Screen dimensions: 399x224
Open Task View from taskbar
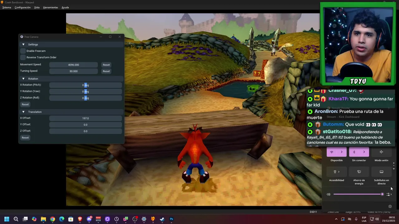click(x=25, y=219)
